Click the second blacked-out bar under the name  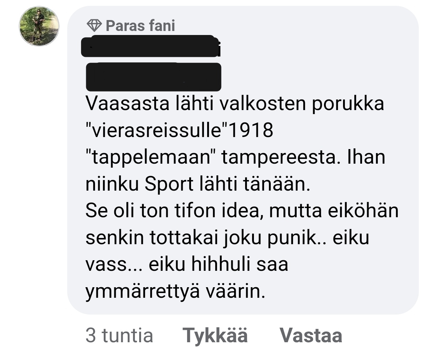(153, 77)
